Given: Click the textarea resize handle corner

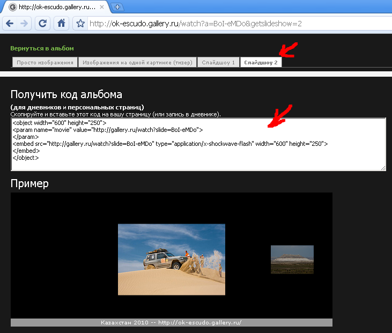Looking at the screenshot, I should pyautogui.click(x=383, y=168).
